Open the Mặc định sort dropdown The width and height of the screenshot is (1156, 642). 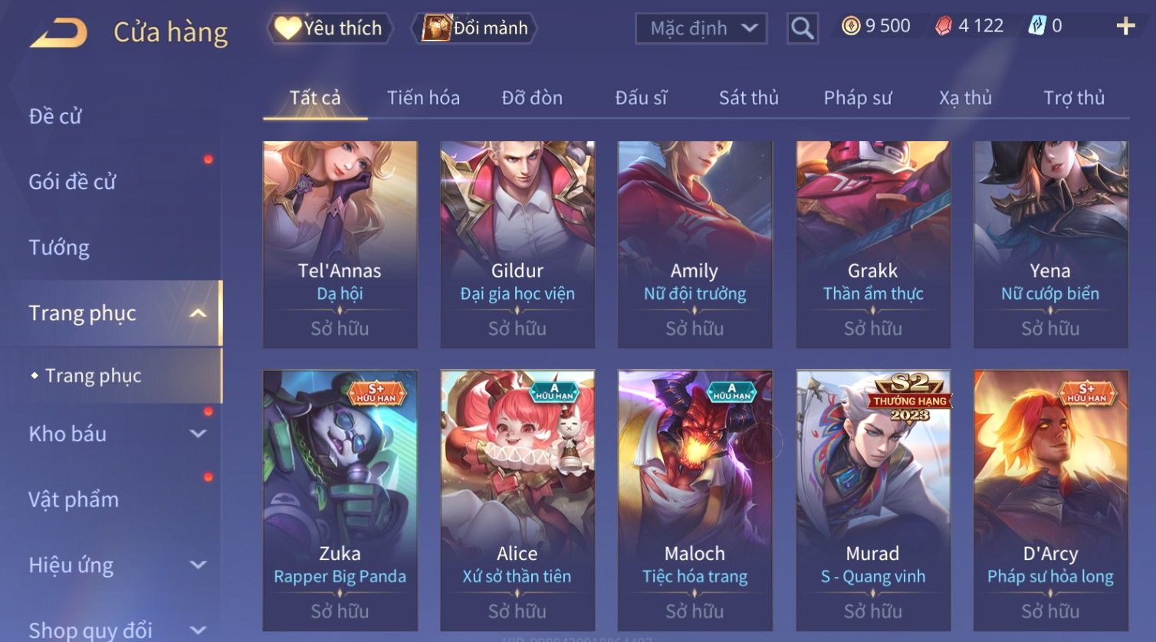[701, 28]
